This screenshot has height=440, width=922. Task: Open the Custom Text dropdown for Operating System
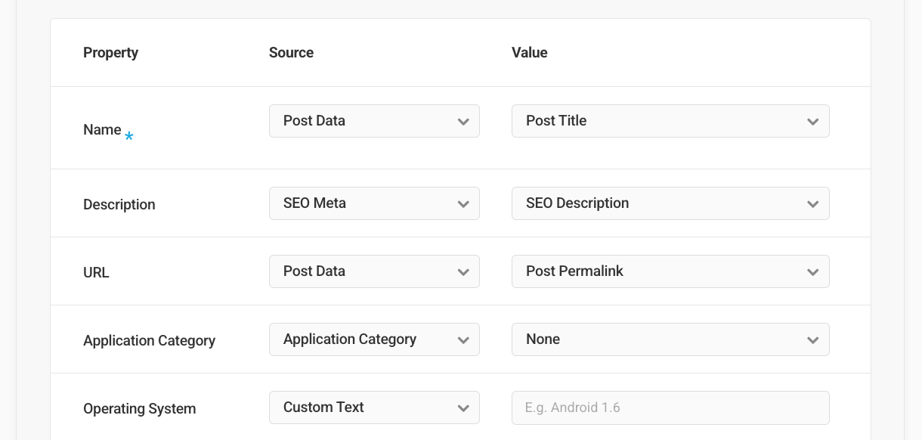pyautogui.click(x=374, y=407)
